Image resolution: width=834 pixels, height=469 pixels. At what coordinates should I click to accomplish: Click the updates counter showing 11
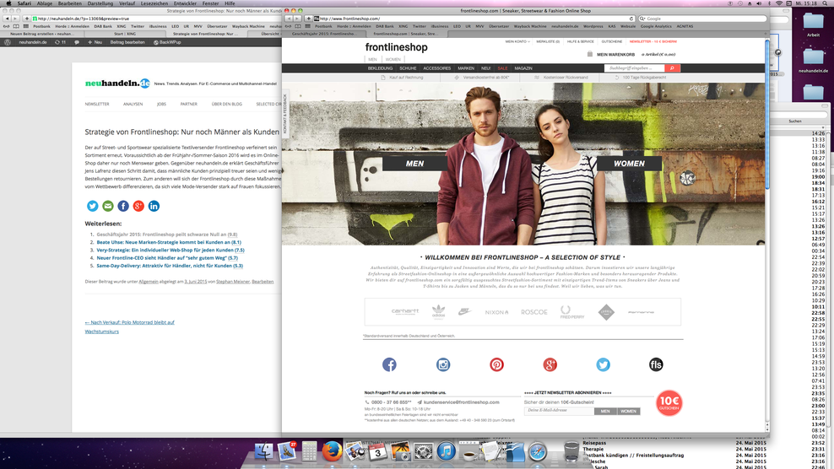(60, 42)
